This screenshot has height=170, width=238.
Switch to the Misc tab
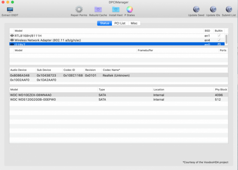coord(134,23)
